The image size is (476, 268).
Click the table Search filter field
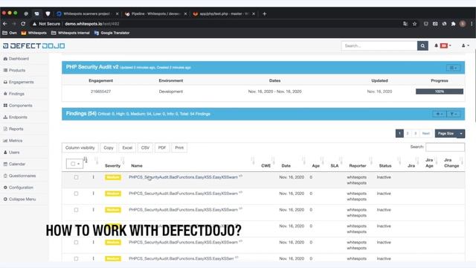[445, 147]
